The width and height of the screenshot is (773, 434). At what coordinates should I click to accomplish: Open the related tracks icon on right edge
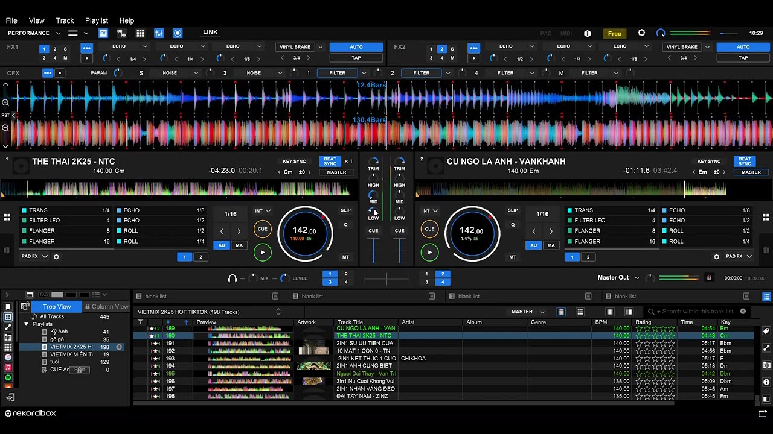pos(766,348)
